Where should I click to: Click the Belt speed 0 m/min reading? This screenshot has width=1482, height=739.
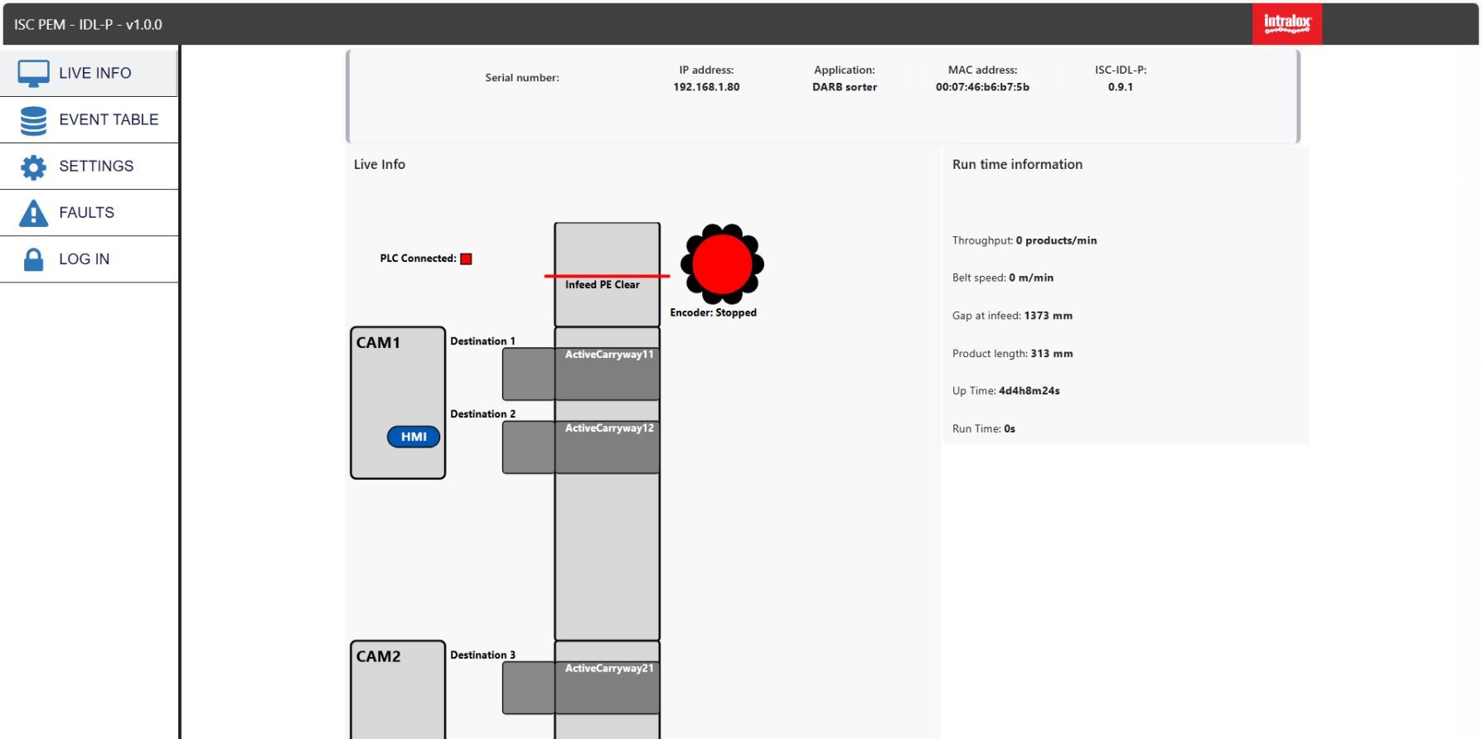point(1003,278)
